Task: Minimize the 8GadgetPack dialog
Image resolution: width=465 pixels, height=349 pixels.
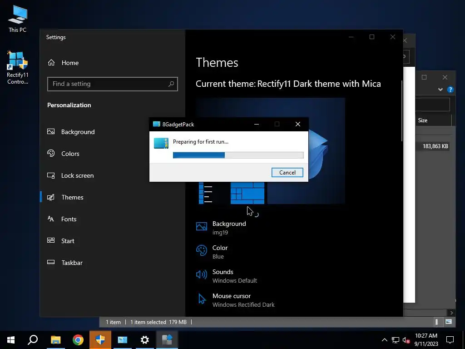Action: (257, 124)
